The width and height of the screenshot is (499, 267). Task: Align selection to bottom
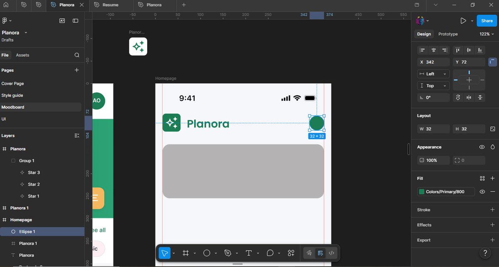480,50
